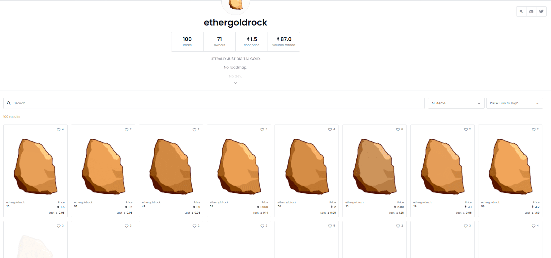Click the item number 56 label

click(x=279, y=206)
